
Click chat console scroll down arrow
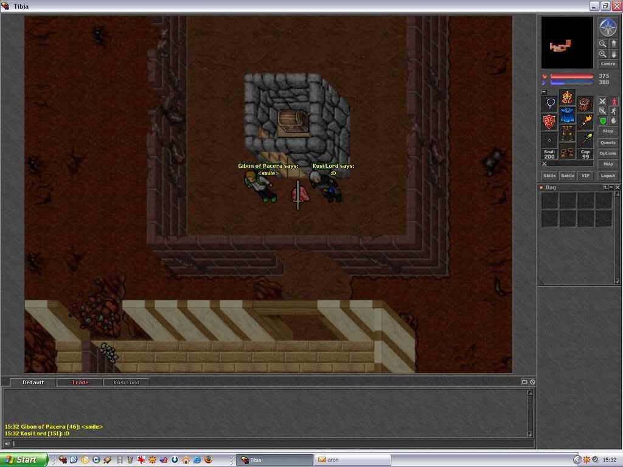pyautogui.click(x=530, y=434)
